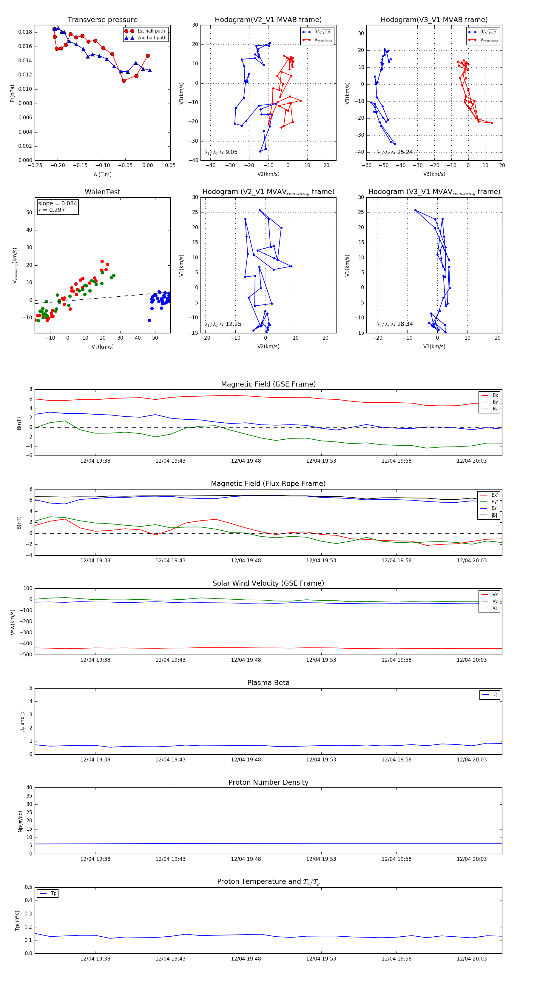This screenshot has height=985, width=537.
Task: Click the 'Hodogram(V3_V1 MVAB frame)' title
Action: pyautogui.click(x=434, y=20)
